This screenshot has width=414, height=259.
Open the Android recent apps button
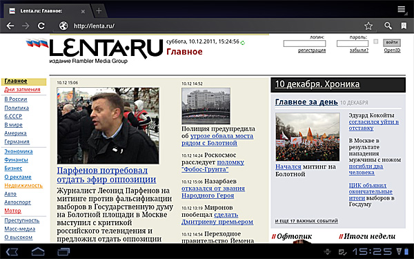(x=63, y=251)
